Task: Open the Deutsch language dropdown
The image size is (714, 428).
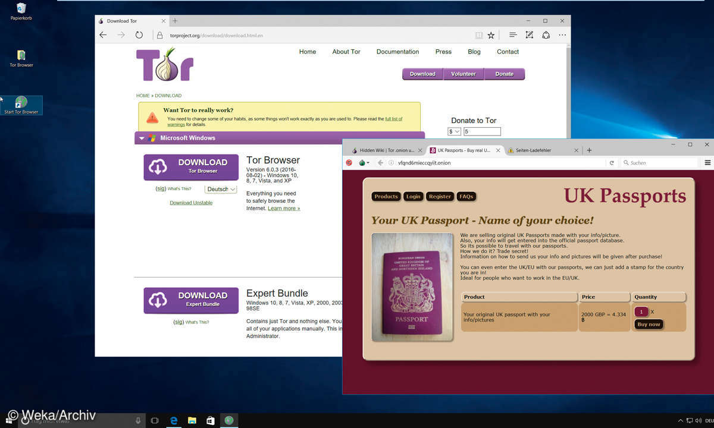Action: click(x=221, y=189)
